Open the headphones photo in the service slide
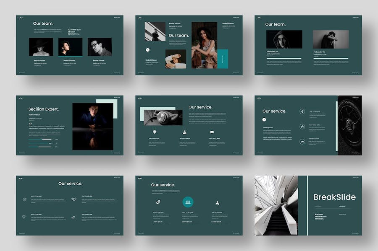This screenshot has width=378, height=251. point(163,117)
